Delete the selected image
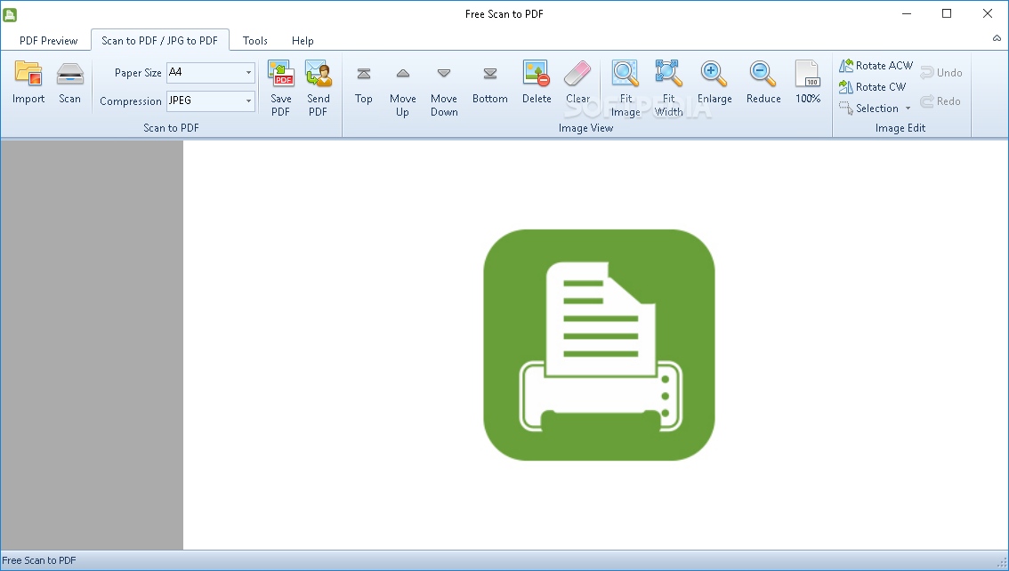Screen dimensions: 1009x571 (536, 83)
